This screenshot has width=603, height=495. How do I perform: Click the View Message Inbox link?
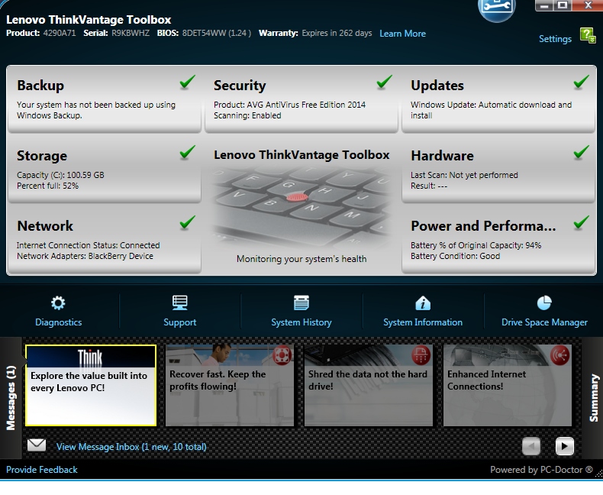(x=131, y=447)
